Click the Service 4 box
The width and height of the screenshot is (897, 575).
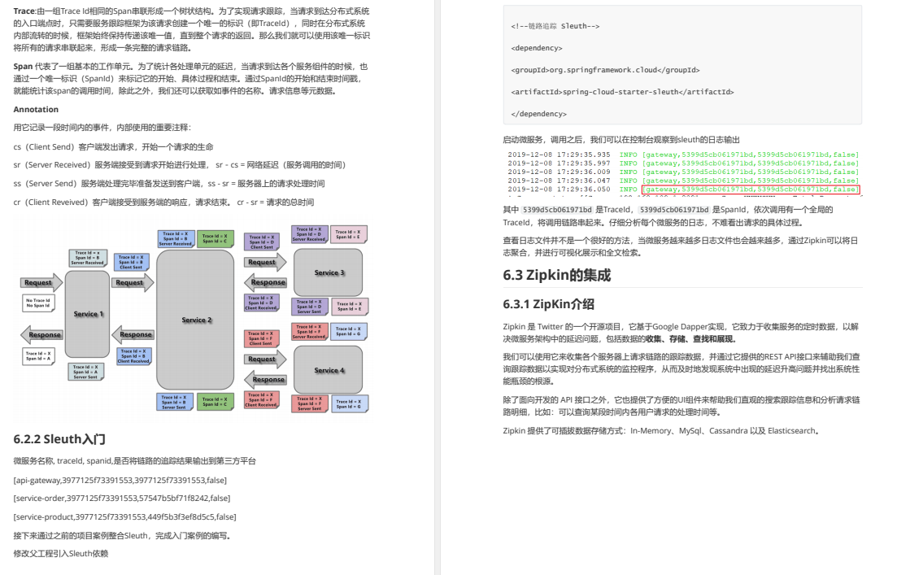(x=329, y=370)
